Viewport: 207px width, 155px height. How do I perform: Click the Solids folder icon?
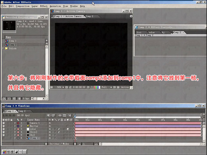tap(6, 48)
